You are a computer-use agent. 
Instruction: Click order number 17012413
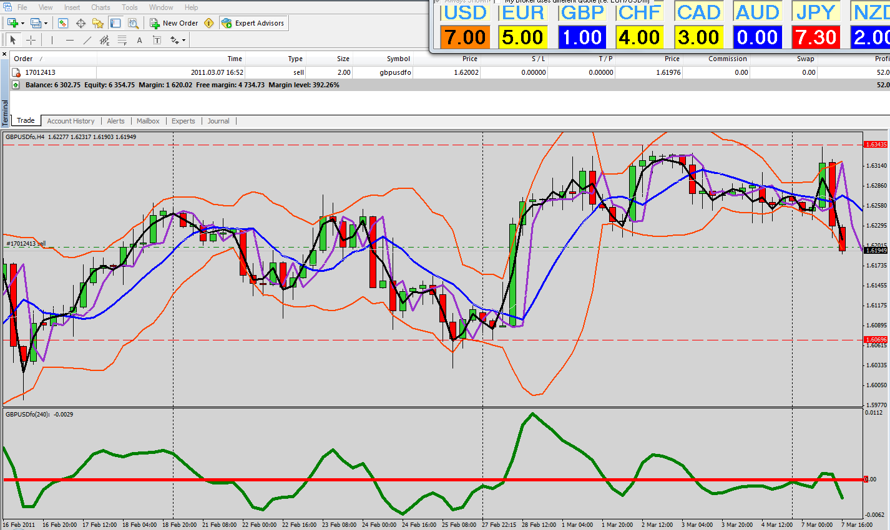coord(40,72)
